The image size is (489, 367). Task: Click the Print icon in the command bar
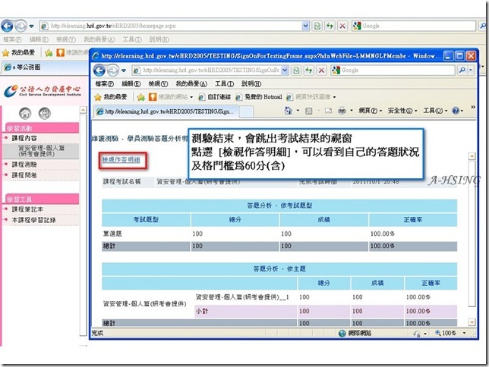(x=342, y=111)
